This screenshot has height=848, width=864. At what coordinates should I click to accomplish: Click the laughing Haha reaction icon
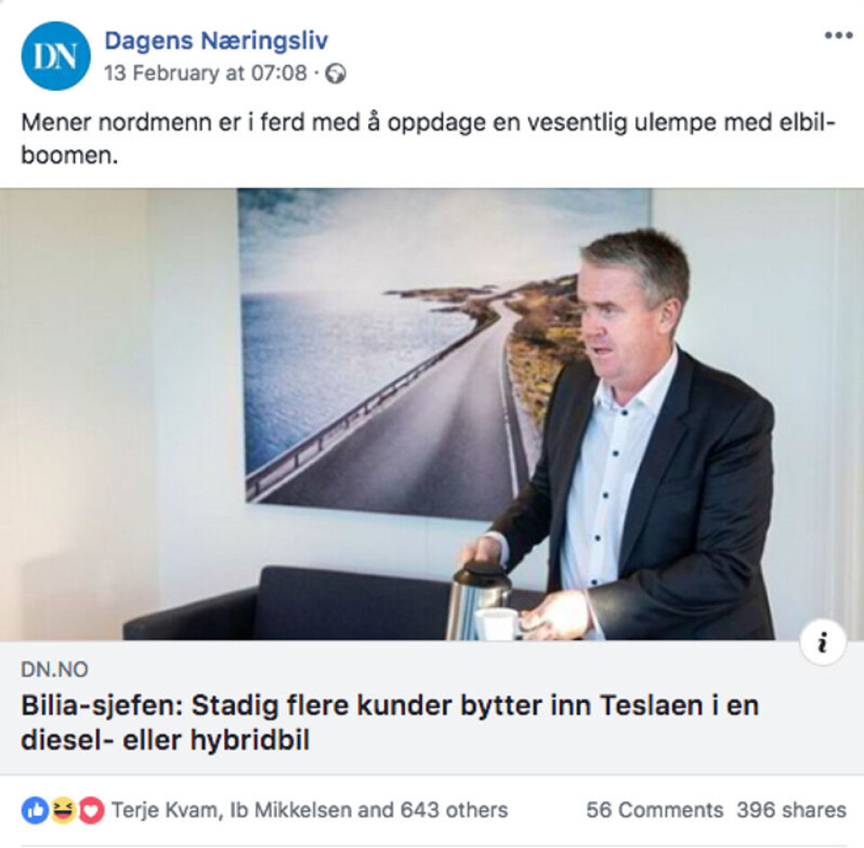[63, 810]
